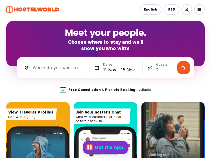
Task: Click the Hostelworld logo
Action: tap(33, 9)
